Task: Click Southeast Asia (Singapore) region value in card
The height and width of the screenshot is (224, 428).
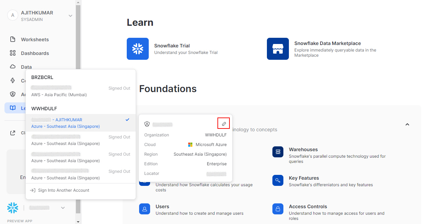Action: tap(200, 154)
